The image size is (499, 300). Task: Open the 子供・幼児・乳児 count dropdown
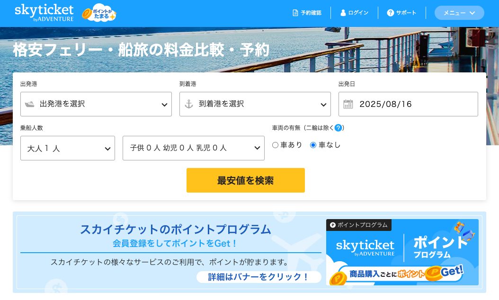pos(193,148)
